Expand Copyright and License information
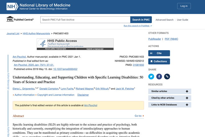This screenshot has height=137, width=205. point(55,95)
